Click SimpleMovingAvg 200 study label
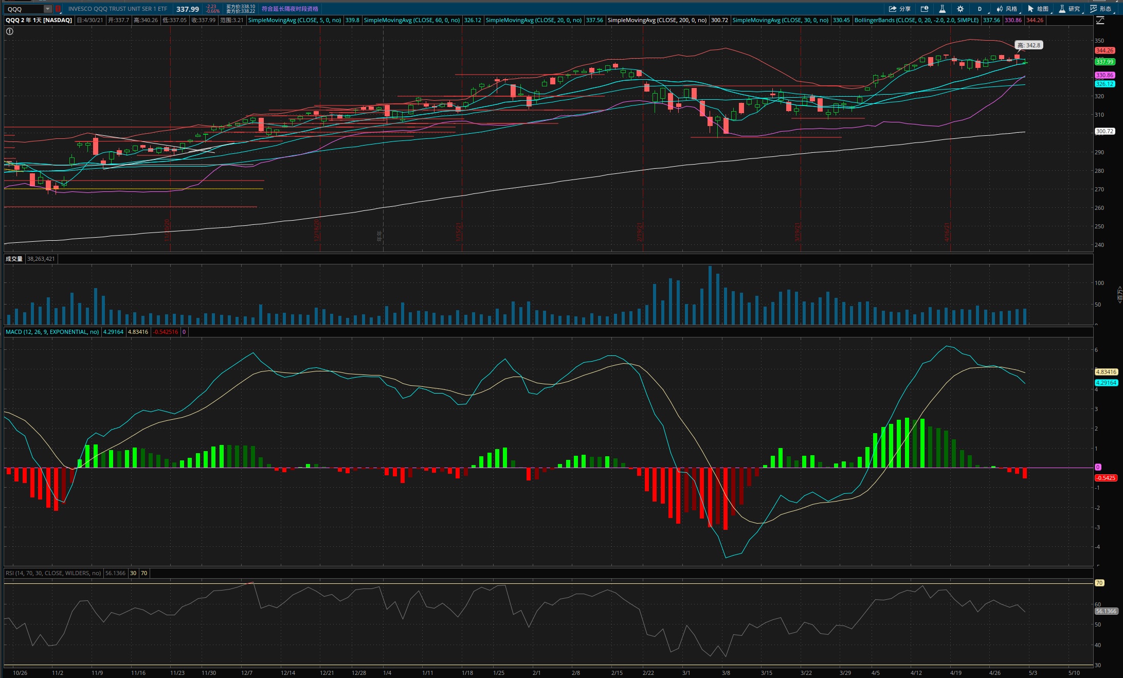 tap(657, 20)
